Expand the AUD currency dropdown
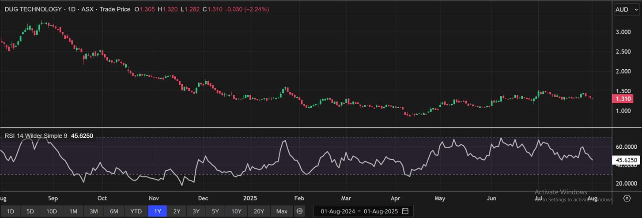642x218 pixels. [626, 9]
